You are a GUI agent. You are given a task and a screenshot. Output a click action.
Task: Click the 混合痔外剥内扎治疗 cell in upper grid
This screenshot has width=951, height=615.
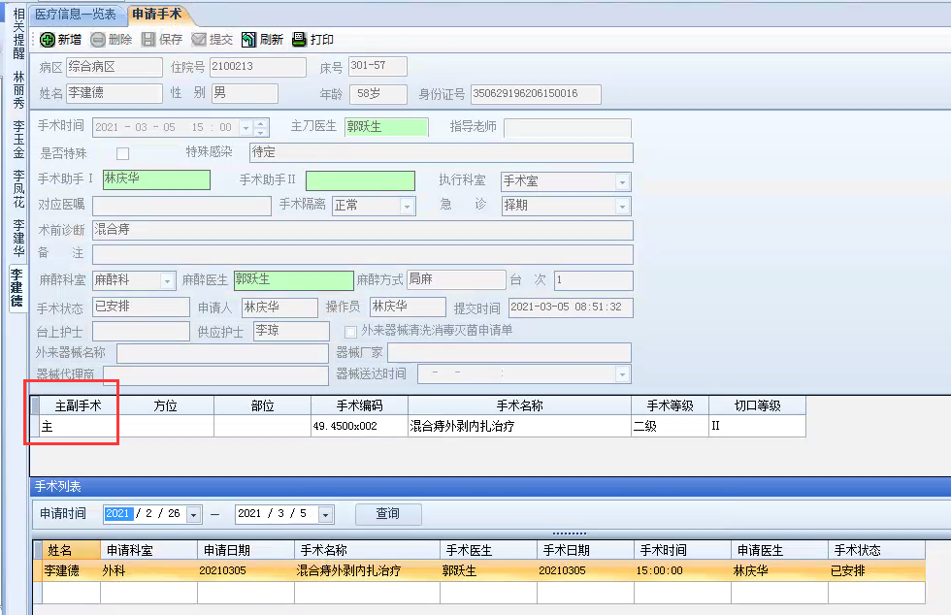pyautogui.click(x=520, y=427)
